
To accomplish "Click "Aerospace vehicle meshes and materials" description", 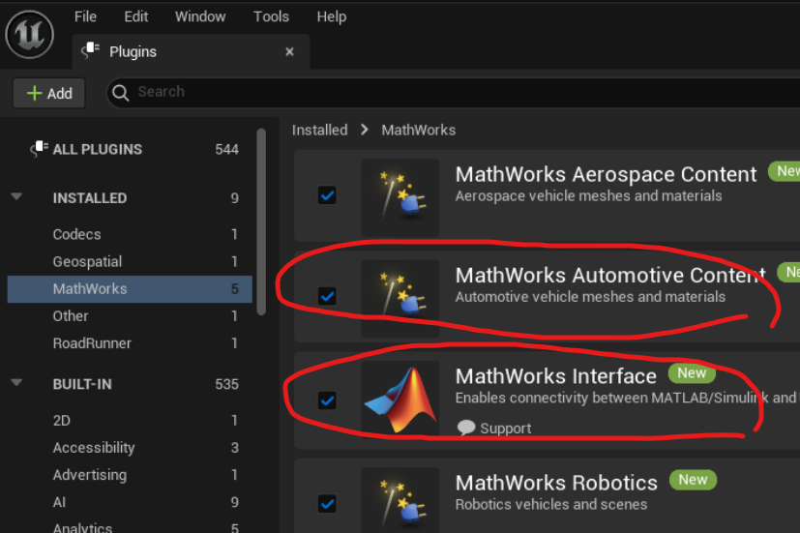I will click(588, 195).
